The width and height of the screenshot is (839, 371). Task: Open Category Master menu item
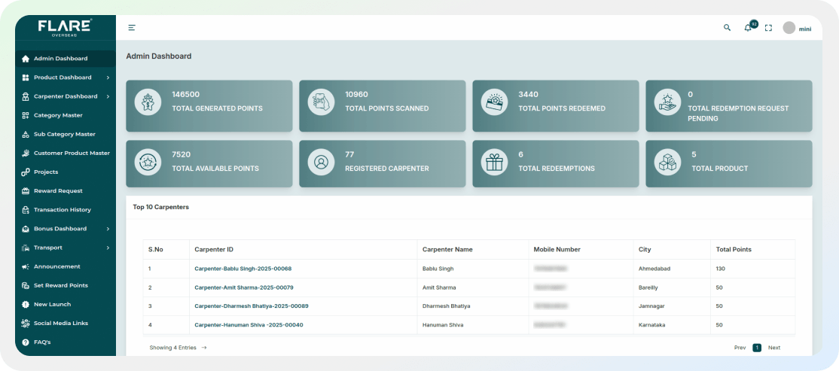point(66,115)
